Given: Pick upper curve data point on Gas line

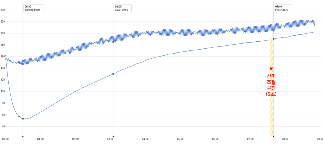Looking at the screenshot, I should 113,42.
